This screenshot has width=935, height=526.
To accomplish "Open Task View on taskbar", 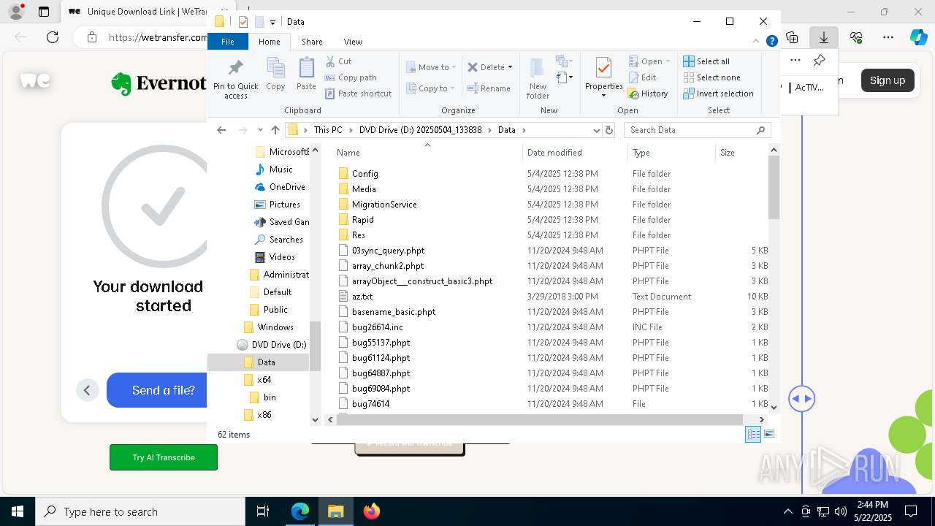I will tap(263, 511).
